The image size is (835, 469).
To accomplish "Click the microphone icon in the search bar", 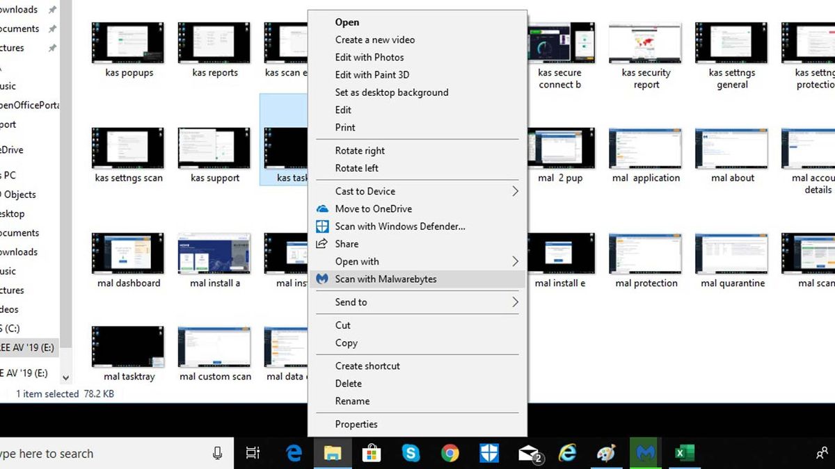I will pos(218,453).
